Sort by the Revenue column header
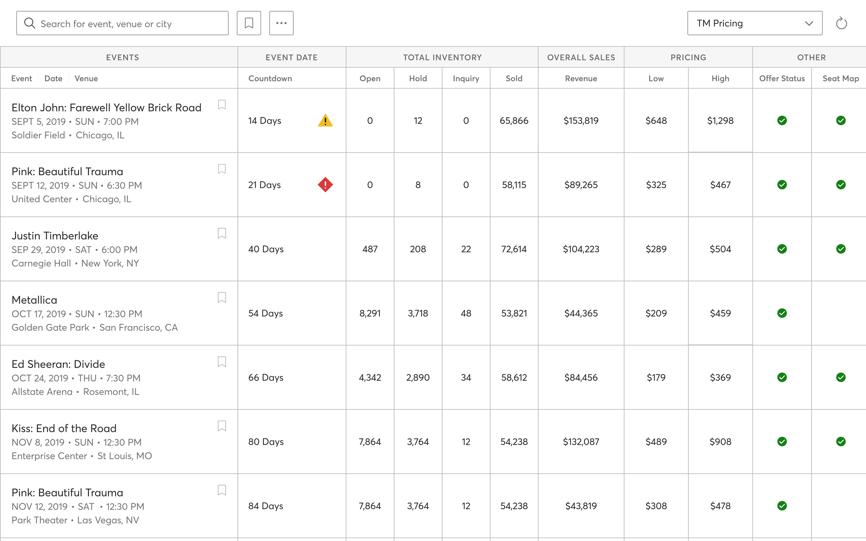866x541 pixels. coord(581,78)
